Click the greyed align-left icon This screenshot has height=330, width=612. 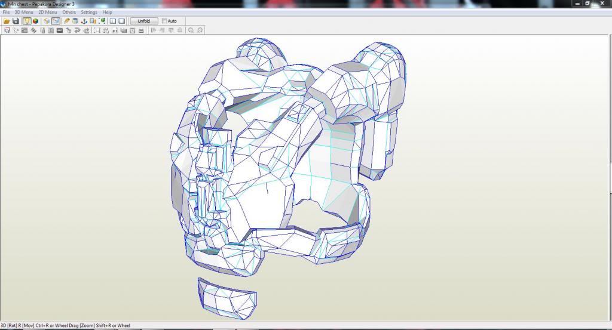point(154,30)
